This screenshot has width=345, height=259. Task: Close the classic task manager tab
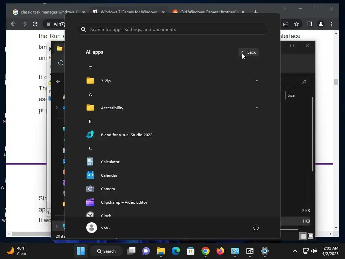click(x=84, y=12)
